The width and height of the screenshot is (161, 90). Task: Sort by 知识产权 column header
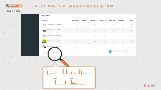pos(93,20)
